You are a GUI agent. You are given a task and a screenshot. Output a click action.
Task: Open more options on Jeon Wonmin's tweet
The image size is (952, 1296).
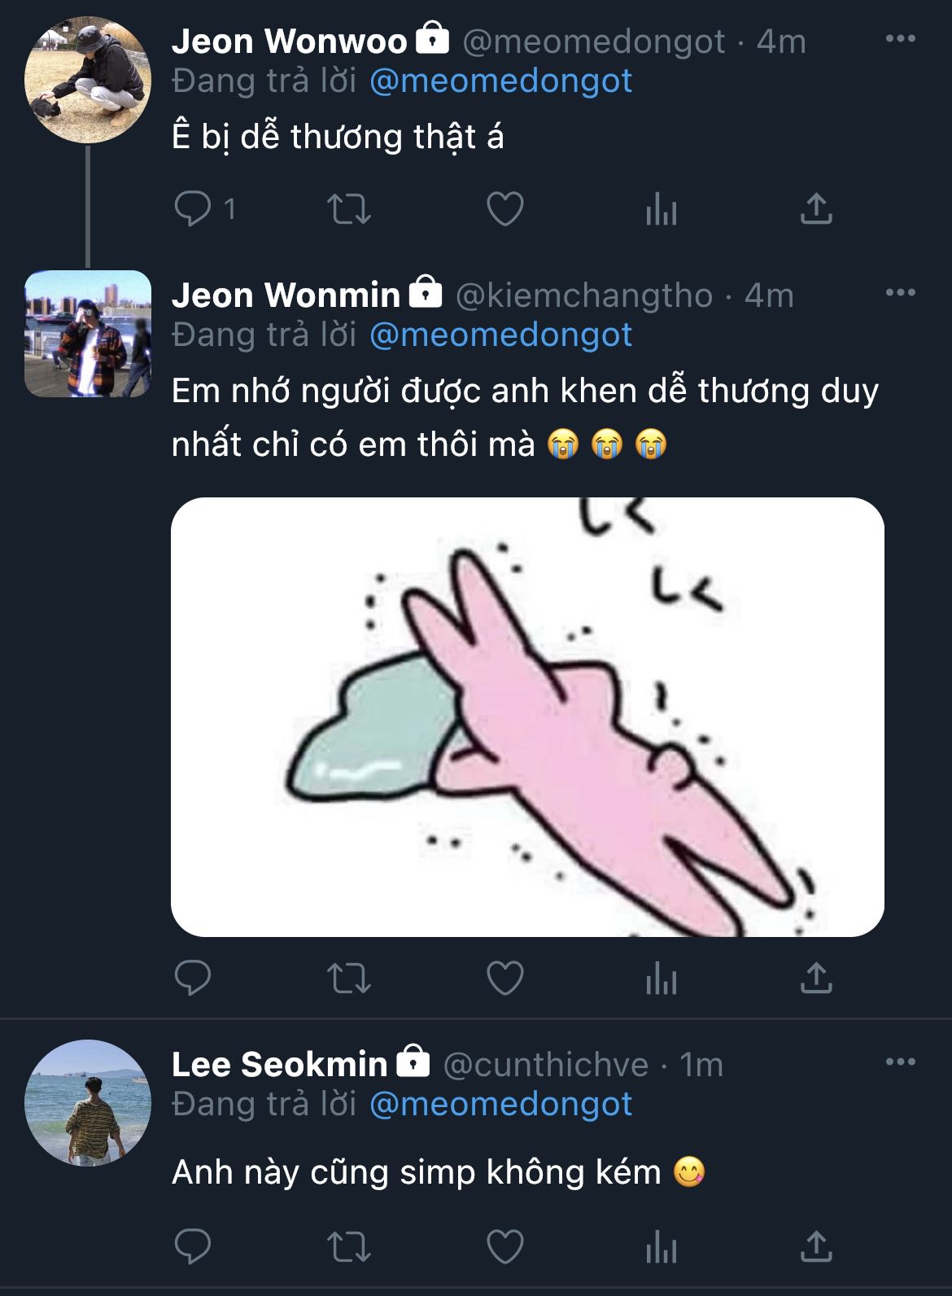[x=900, y=293]
